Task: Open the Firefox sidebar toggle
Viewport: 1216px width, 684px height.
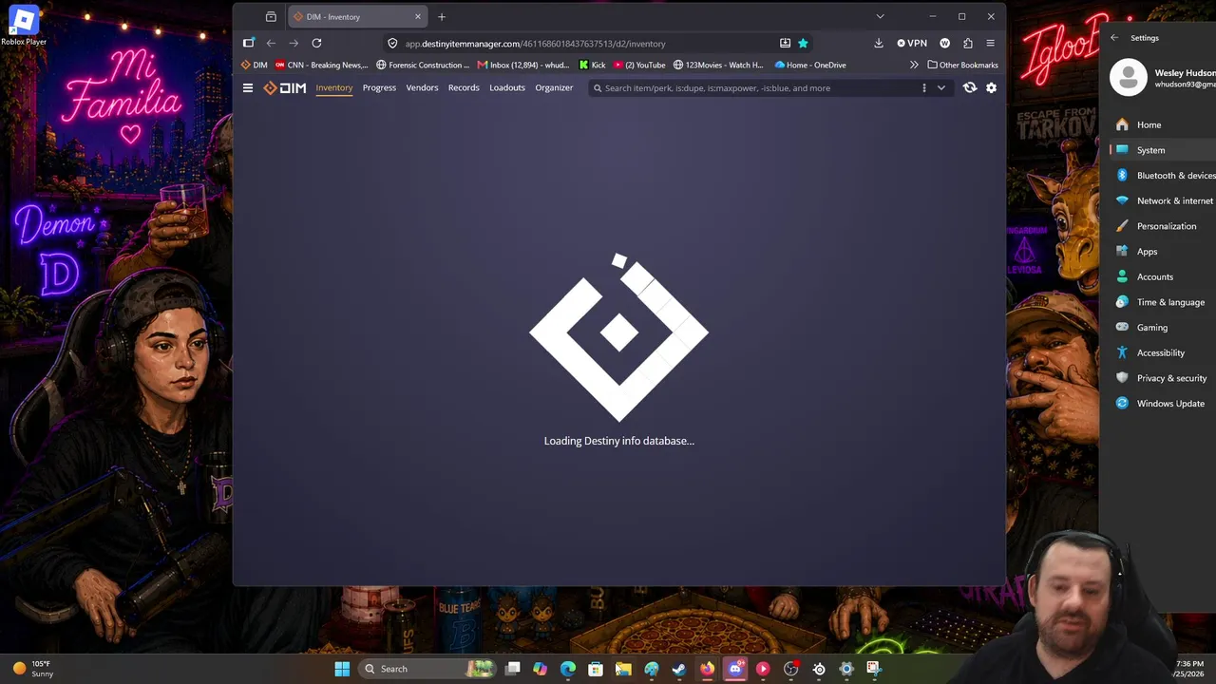Action: point(249,43)
